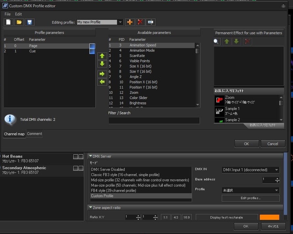Add the parameter using the green right arrow

pos(102,74)
